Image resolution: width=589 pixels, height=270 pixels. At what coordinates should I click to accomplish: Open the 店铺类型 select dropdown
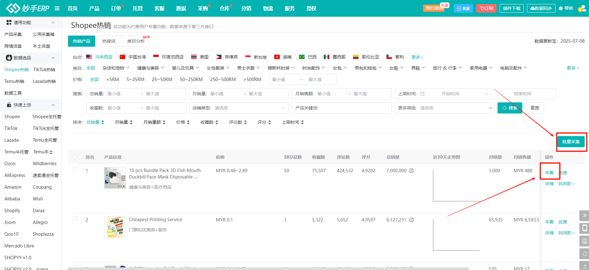click(239, 108)
